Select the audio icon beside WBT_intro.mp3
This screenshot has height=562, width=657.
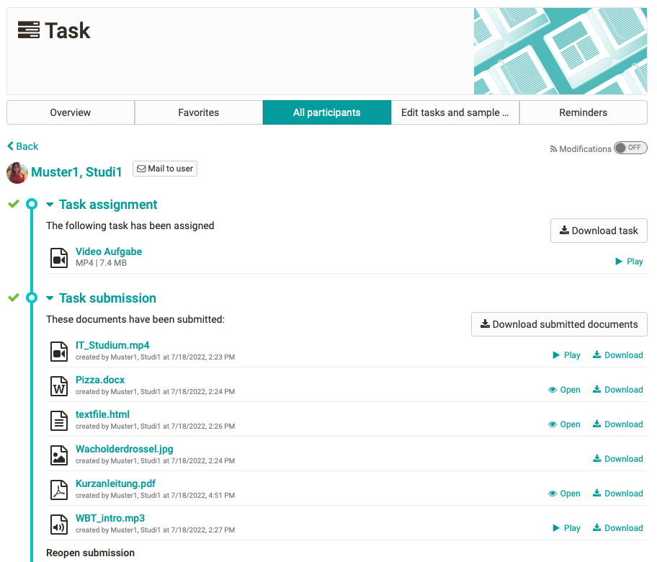(x=58, y=524)
